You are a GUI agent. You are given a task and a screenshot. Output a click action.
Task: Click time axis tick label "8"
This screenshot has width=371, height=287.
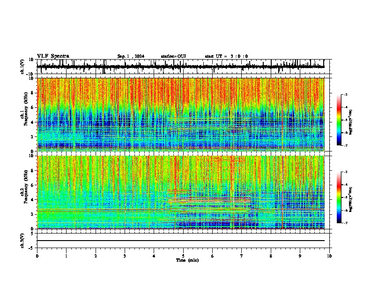(x=271, y=256)
